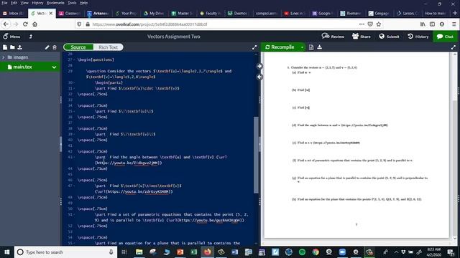
Task: Expand the images folder
Action: (3, 57)
